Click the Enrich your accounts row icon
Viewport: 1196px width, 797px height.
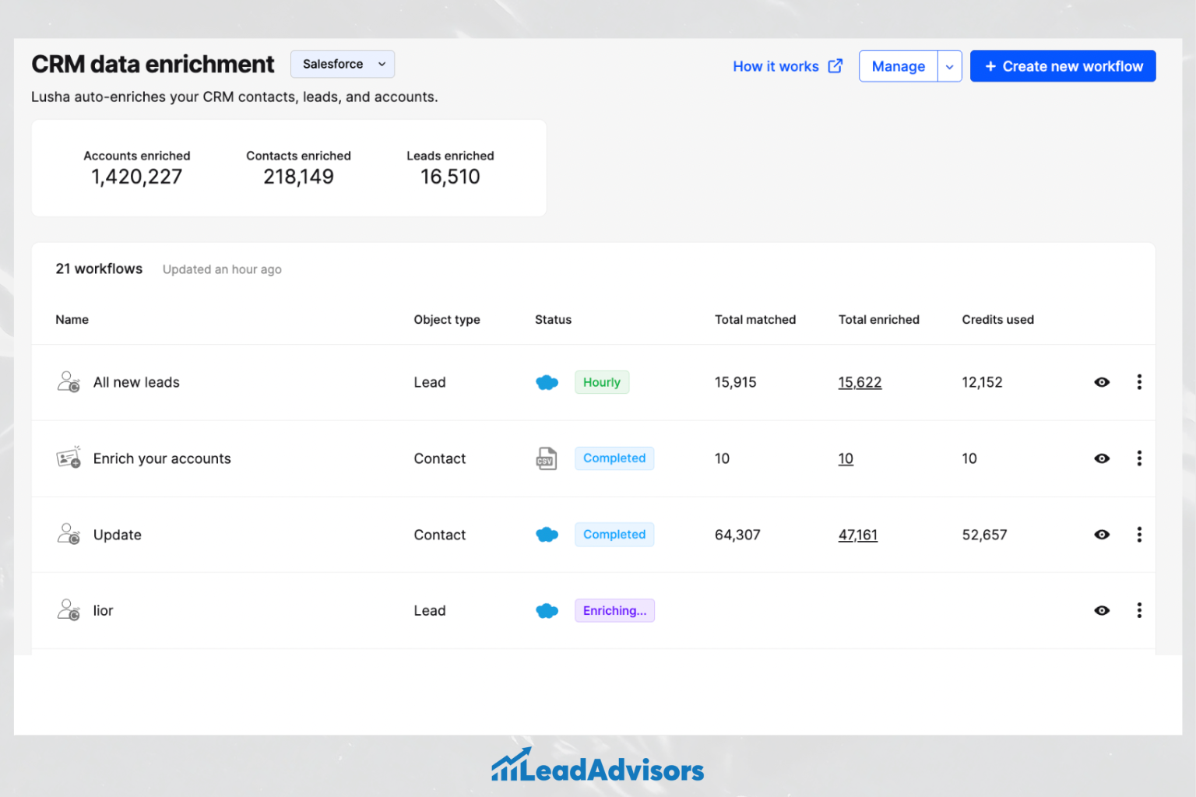69,458
